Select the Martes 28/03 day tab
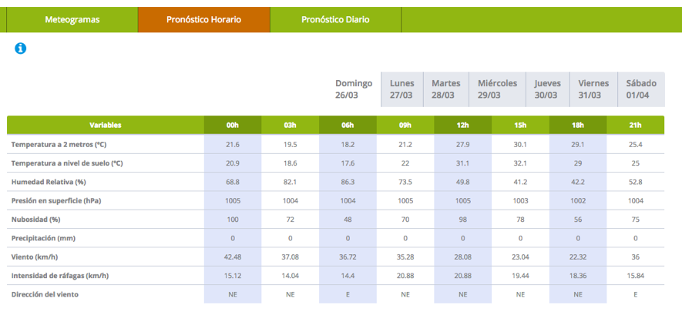This screenshot has width=682, height=332. pyautogui.click(x=446, y=89)
